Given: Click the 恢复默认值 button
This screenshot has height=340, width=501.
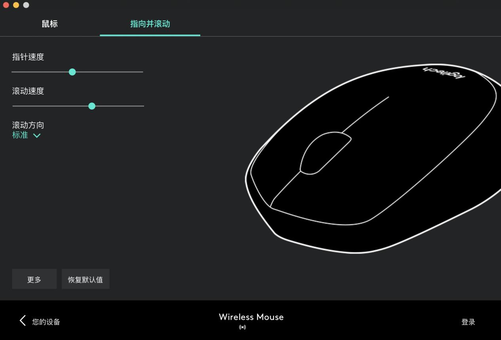Looking at the screenshot, I should [85, 279].
